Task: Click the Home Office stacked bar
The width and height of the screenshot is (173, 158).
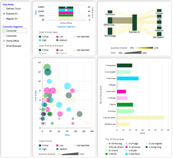Action: tap(66, 13)
